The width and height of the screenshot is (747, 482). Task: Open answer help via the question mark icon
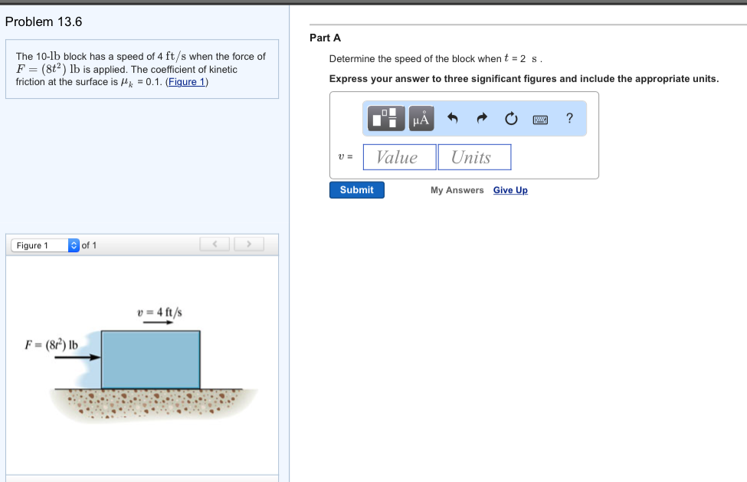(x=568, y=118)
